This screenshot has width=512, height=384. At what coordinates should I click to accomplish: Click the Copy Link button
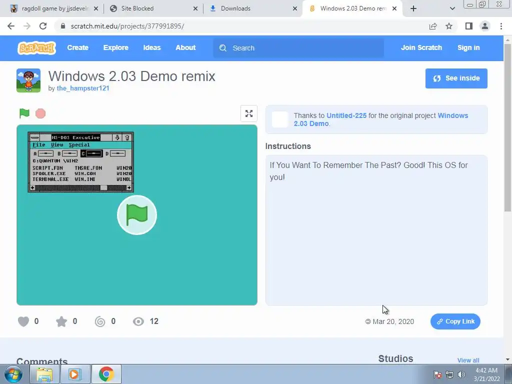point(455,321)
